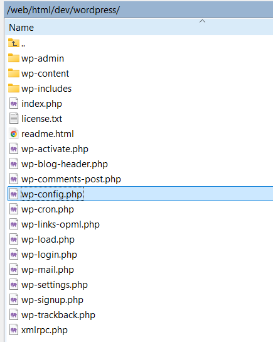Click the wp-cron.php file icon
Image resolution: width=273 pixels, height=342 pixels.
point(14,209)
